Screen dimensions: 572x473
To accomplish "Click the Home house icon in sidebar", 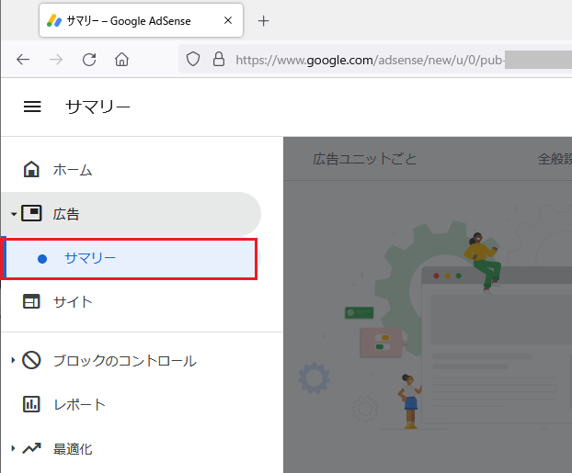I will tap(31, 170).
